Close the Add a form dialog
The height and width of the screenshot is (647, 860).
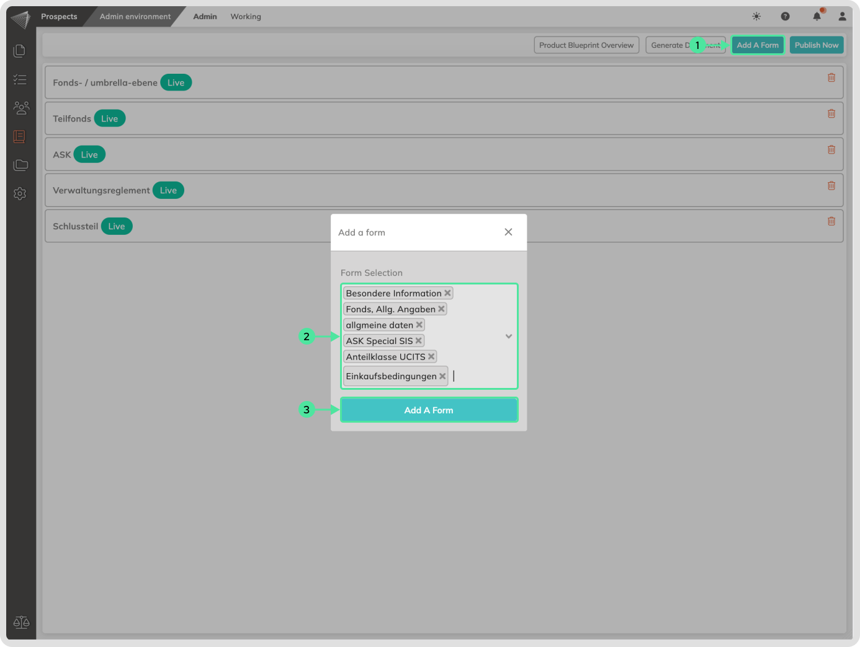pyautogui.click(x=508, y=232)
